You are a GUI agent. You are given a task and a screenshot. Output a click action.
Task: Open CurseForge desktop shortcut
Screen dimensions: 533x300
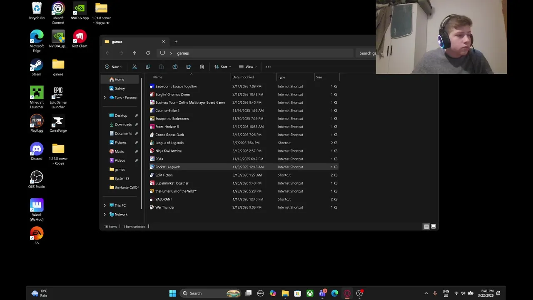[x=58, y=124]
